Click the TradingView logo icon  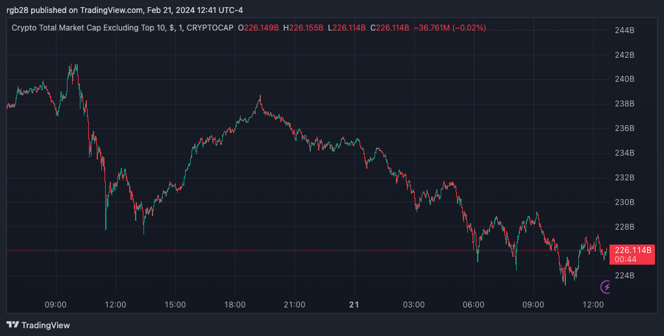(12, 324)
